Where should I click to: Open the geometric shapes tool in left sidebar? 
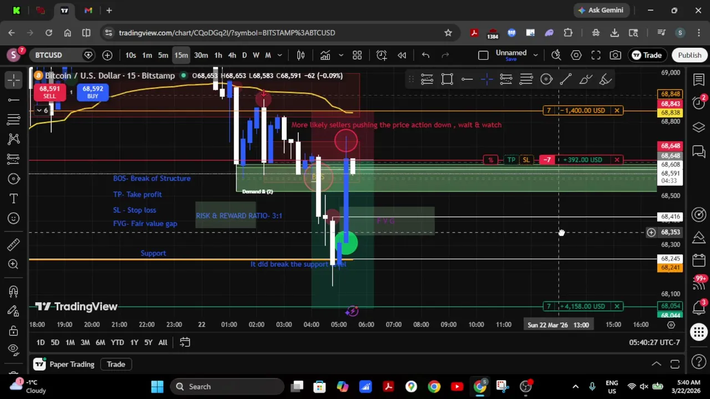pos(14,178)
